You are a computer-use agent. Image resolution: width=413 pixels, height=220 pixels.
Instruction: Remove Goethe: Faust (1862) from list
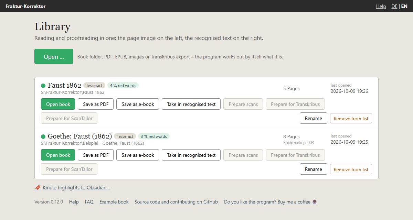tap(351, 169)
